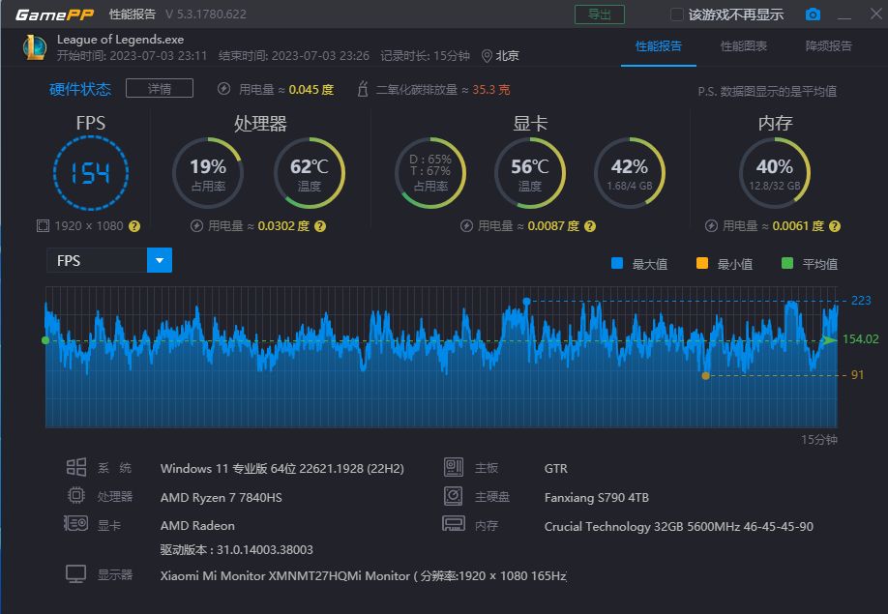
Task: Enable the 该游戏不再显示 checkbox
Action: click(x=677, y=15)
